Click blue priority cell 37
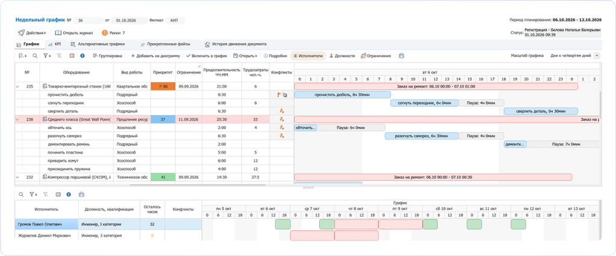The width and height of the screenshot is (616, 256). tap(162, 119)
